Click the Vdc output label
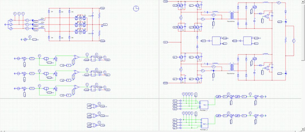Screen dimensions: 305x132 click(103, 125)
